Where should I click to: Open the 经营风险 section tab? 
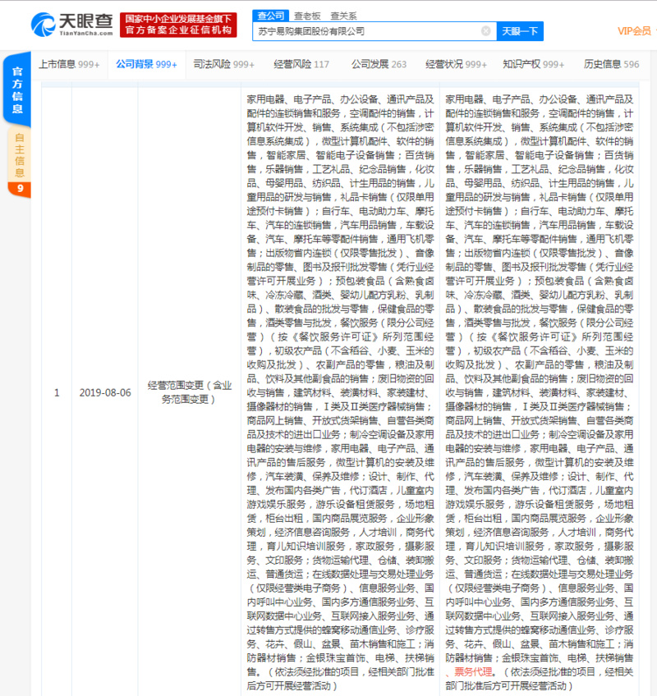tap(301, 64)
